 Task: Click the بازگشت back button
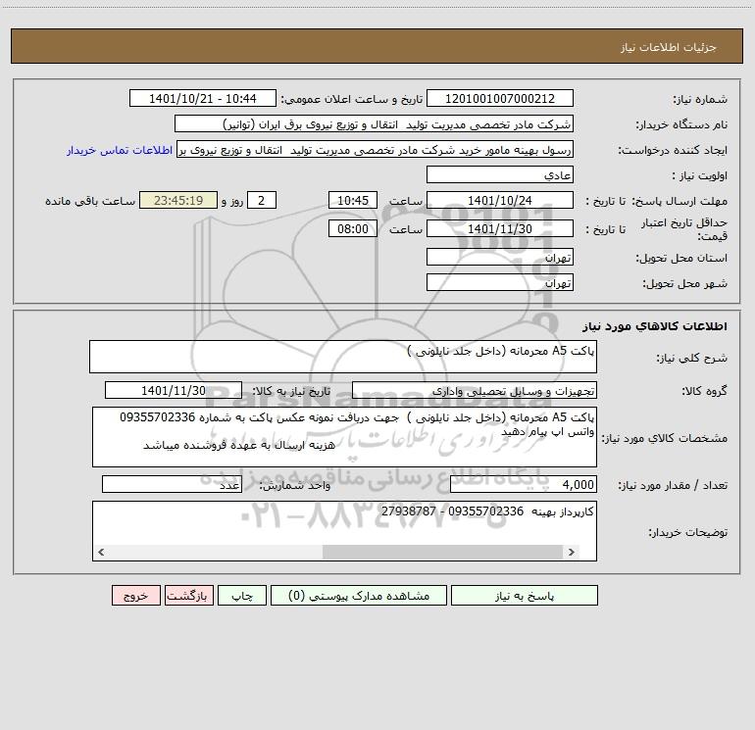(x=188, y=596)
